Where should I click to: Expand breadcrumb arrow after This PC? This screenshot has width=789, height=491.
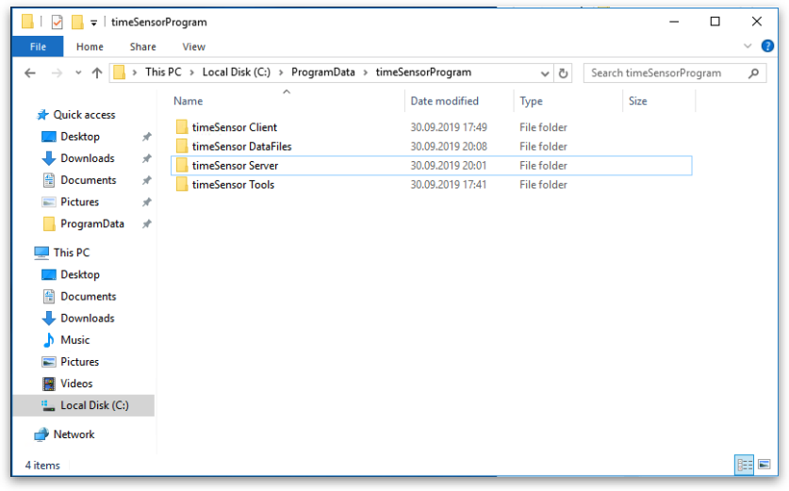click(191, 73)
